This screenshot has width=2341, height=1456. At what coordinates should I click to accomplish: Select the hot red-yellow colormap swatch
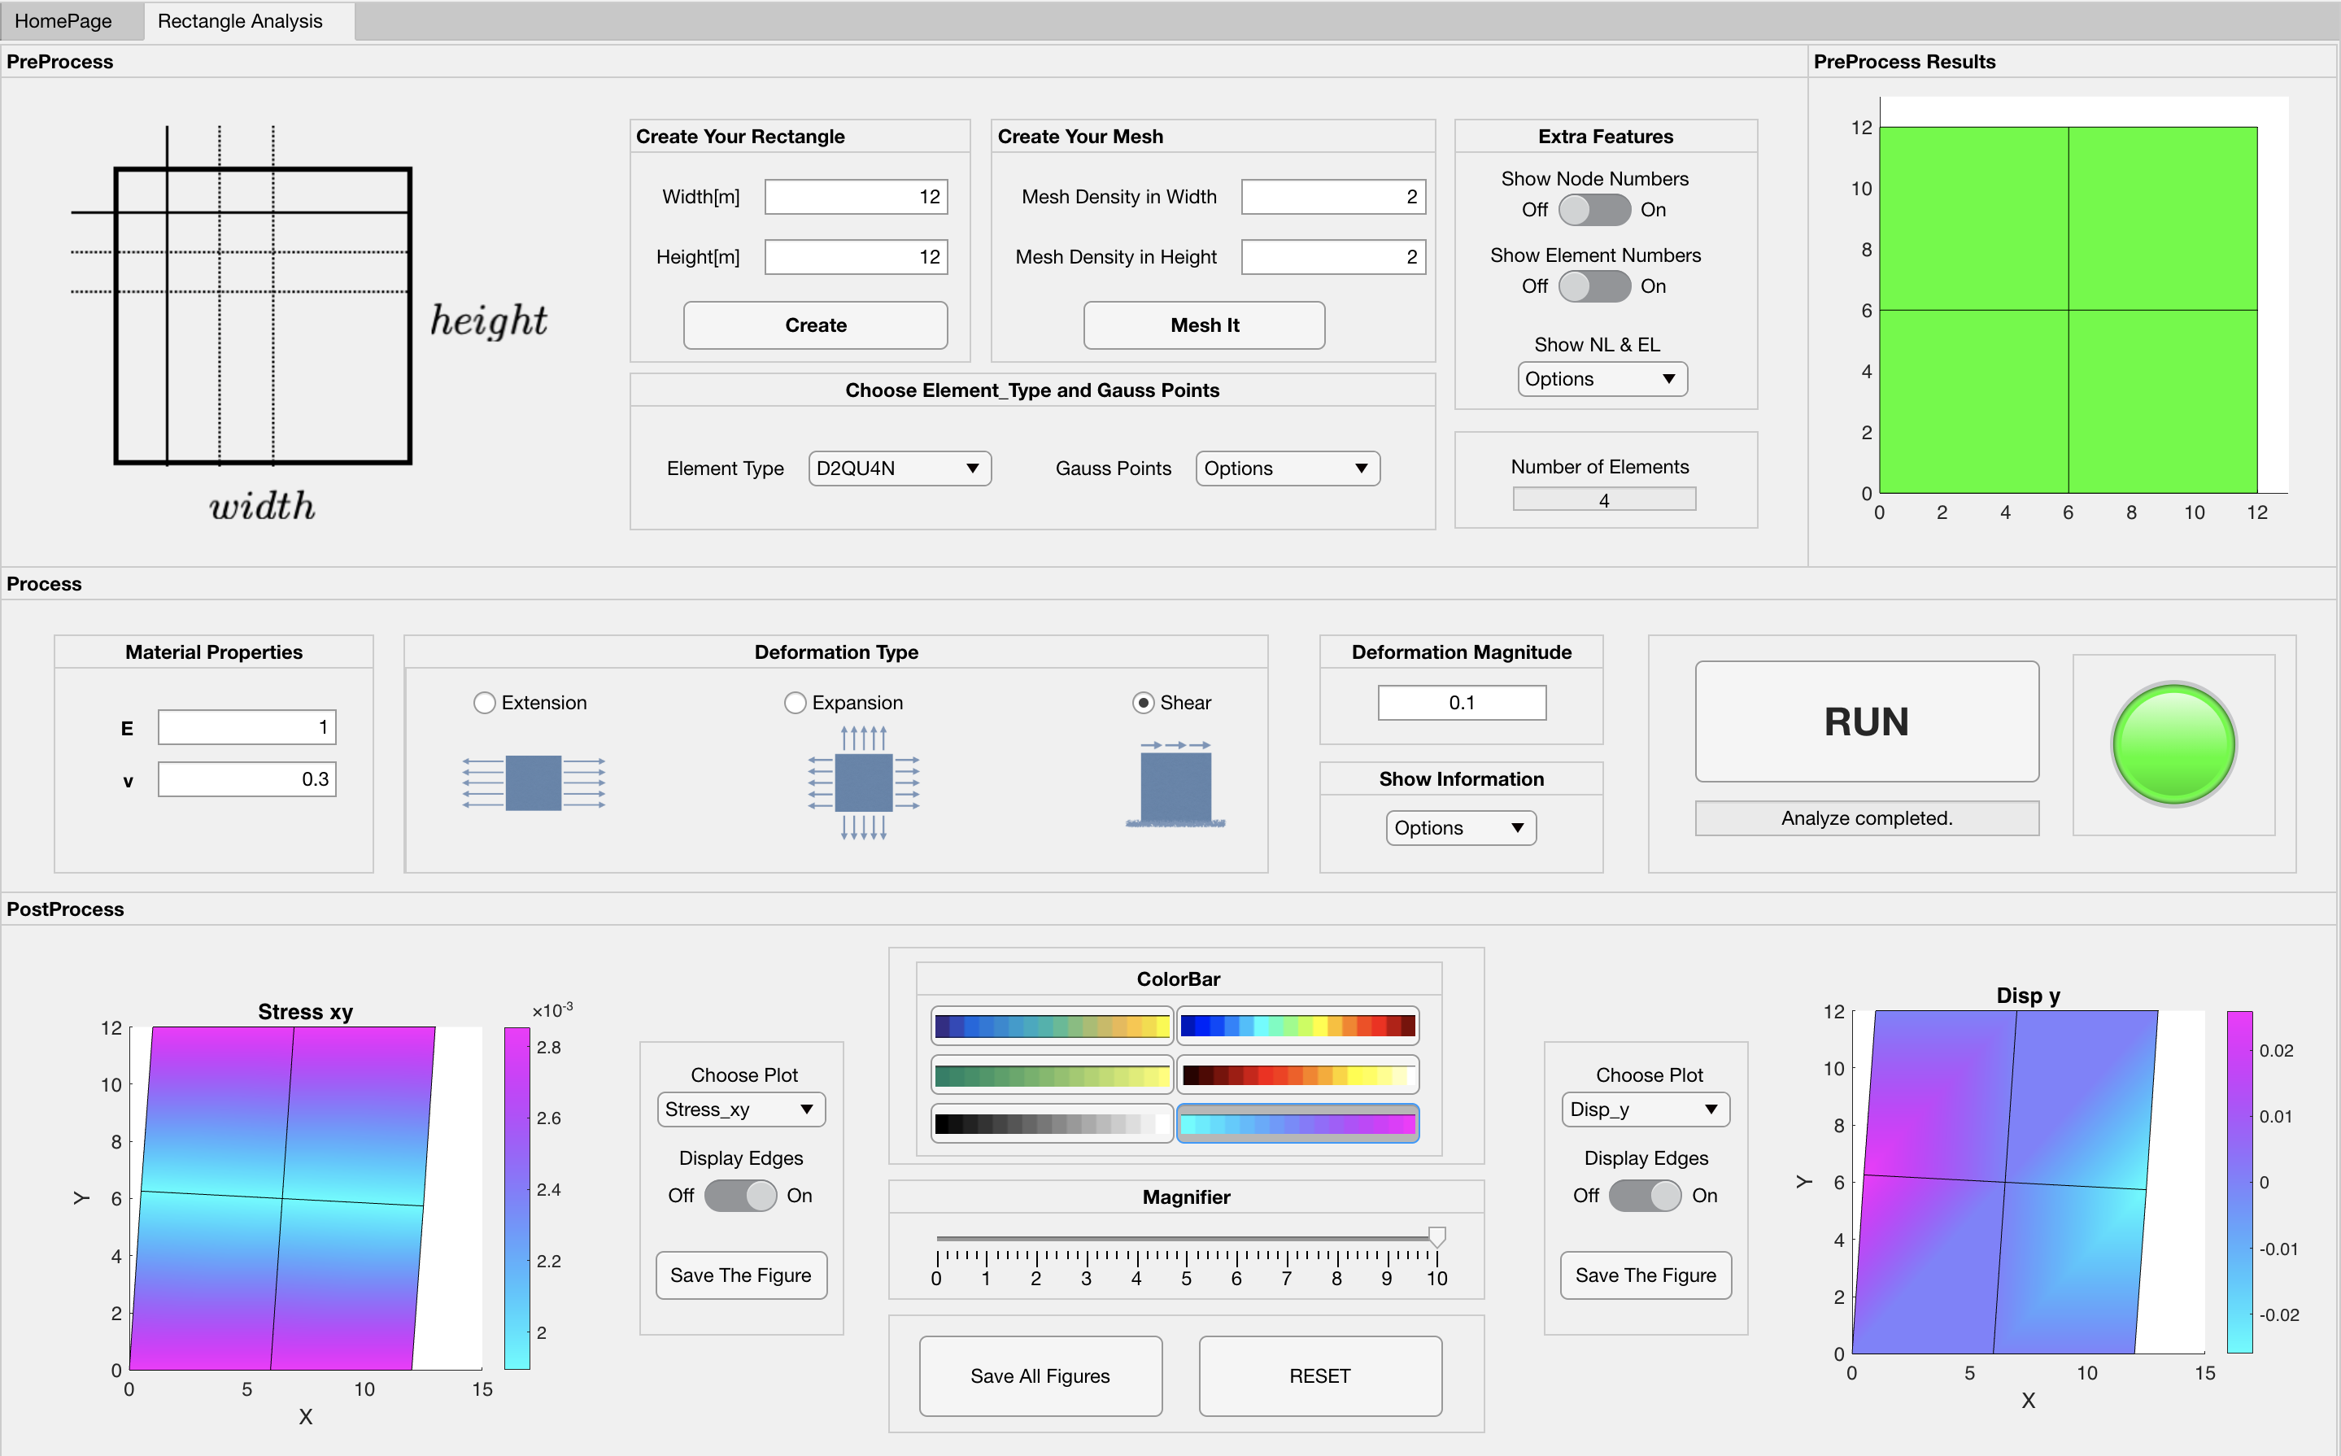(x=1297, y=1075)
